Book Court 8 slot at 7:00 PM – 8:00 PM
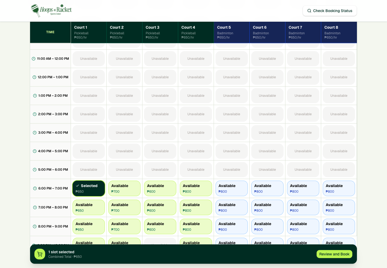This screenshot has height=268, width=387. pos(339,207)
